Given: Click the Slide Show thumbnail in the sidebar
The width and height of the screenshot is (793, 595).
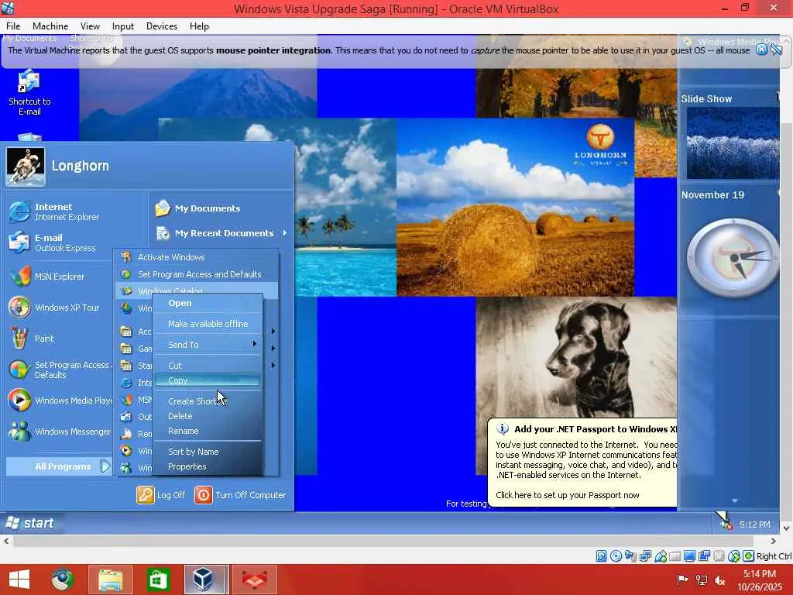Looking at the screenshot, I should point(733,143).
